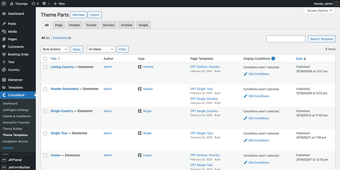Open Update & Installation submenu item
Viewport: 340px width, 170px height.
17,116
